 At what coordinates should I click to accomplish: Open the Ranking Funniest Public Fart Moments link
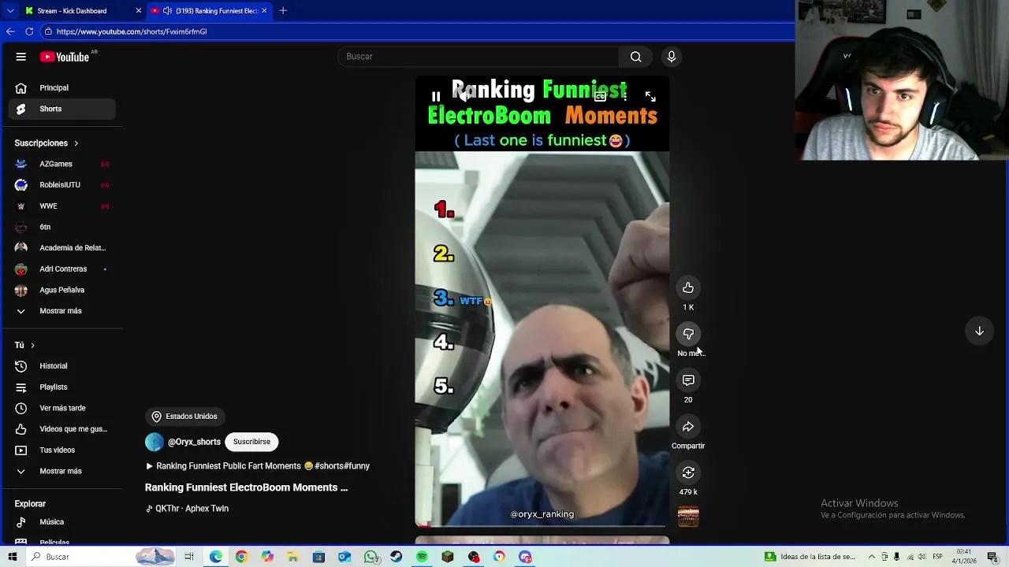pyautogui.click(x=258, y=466)
